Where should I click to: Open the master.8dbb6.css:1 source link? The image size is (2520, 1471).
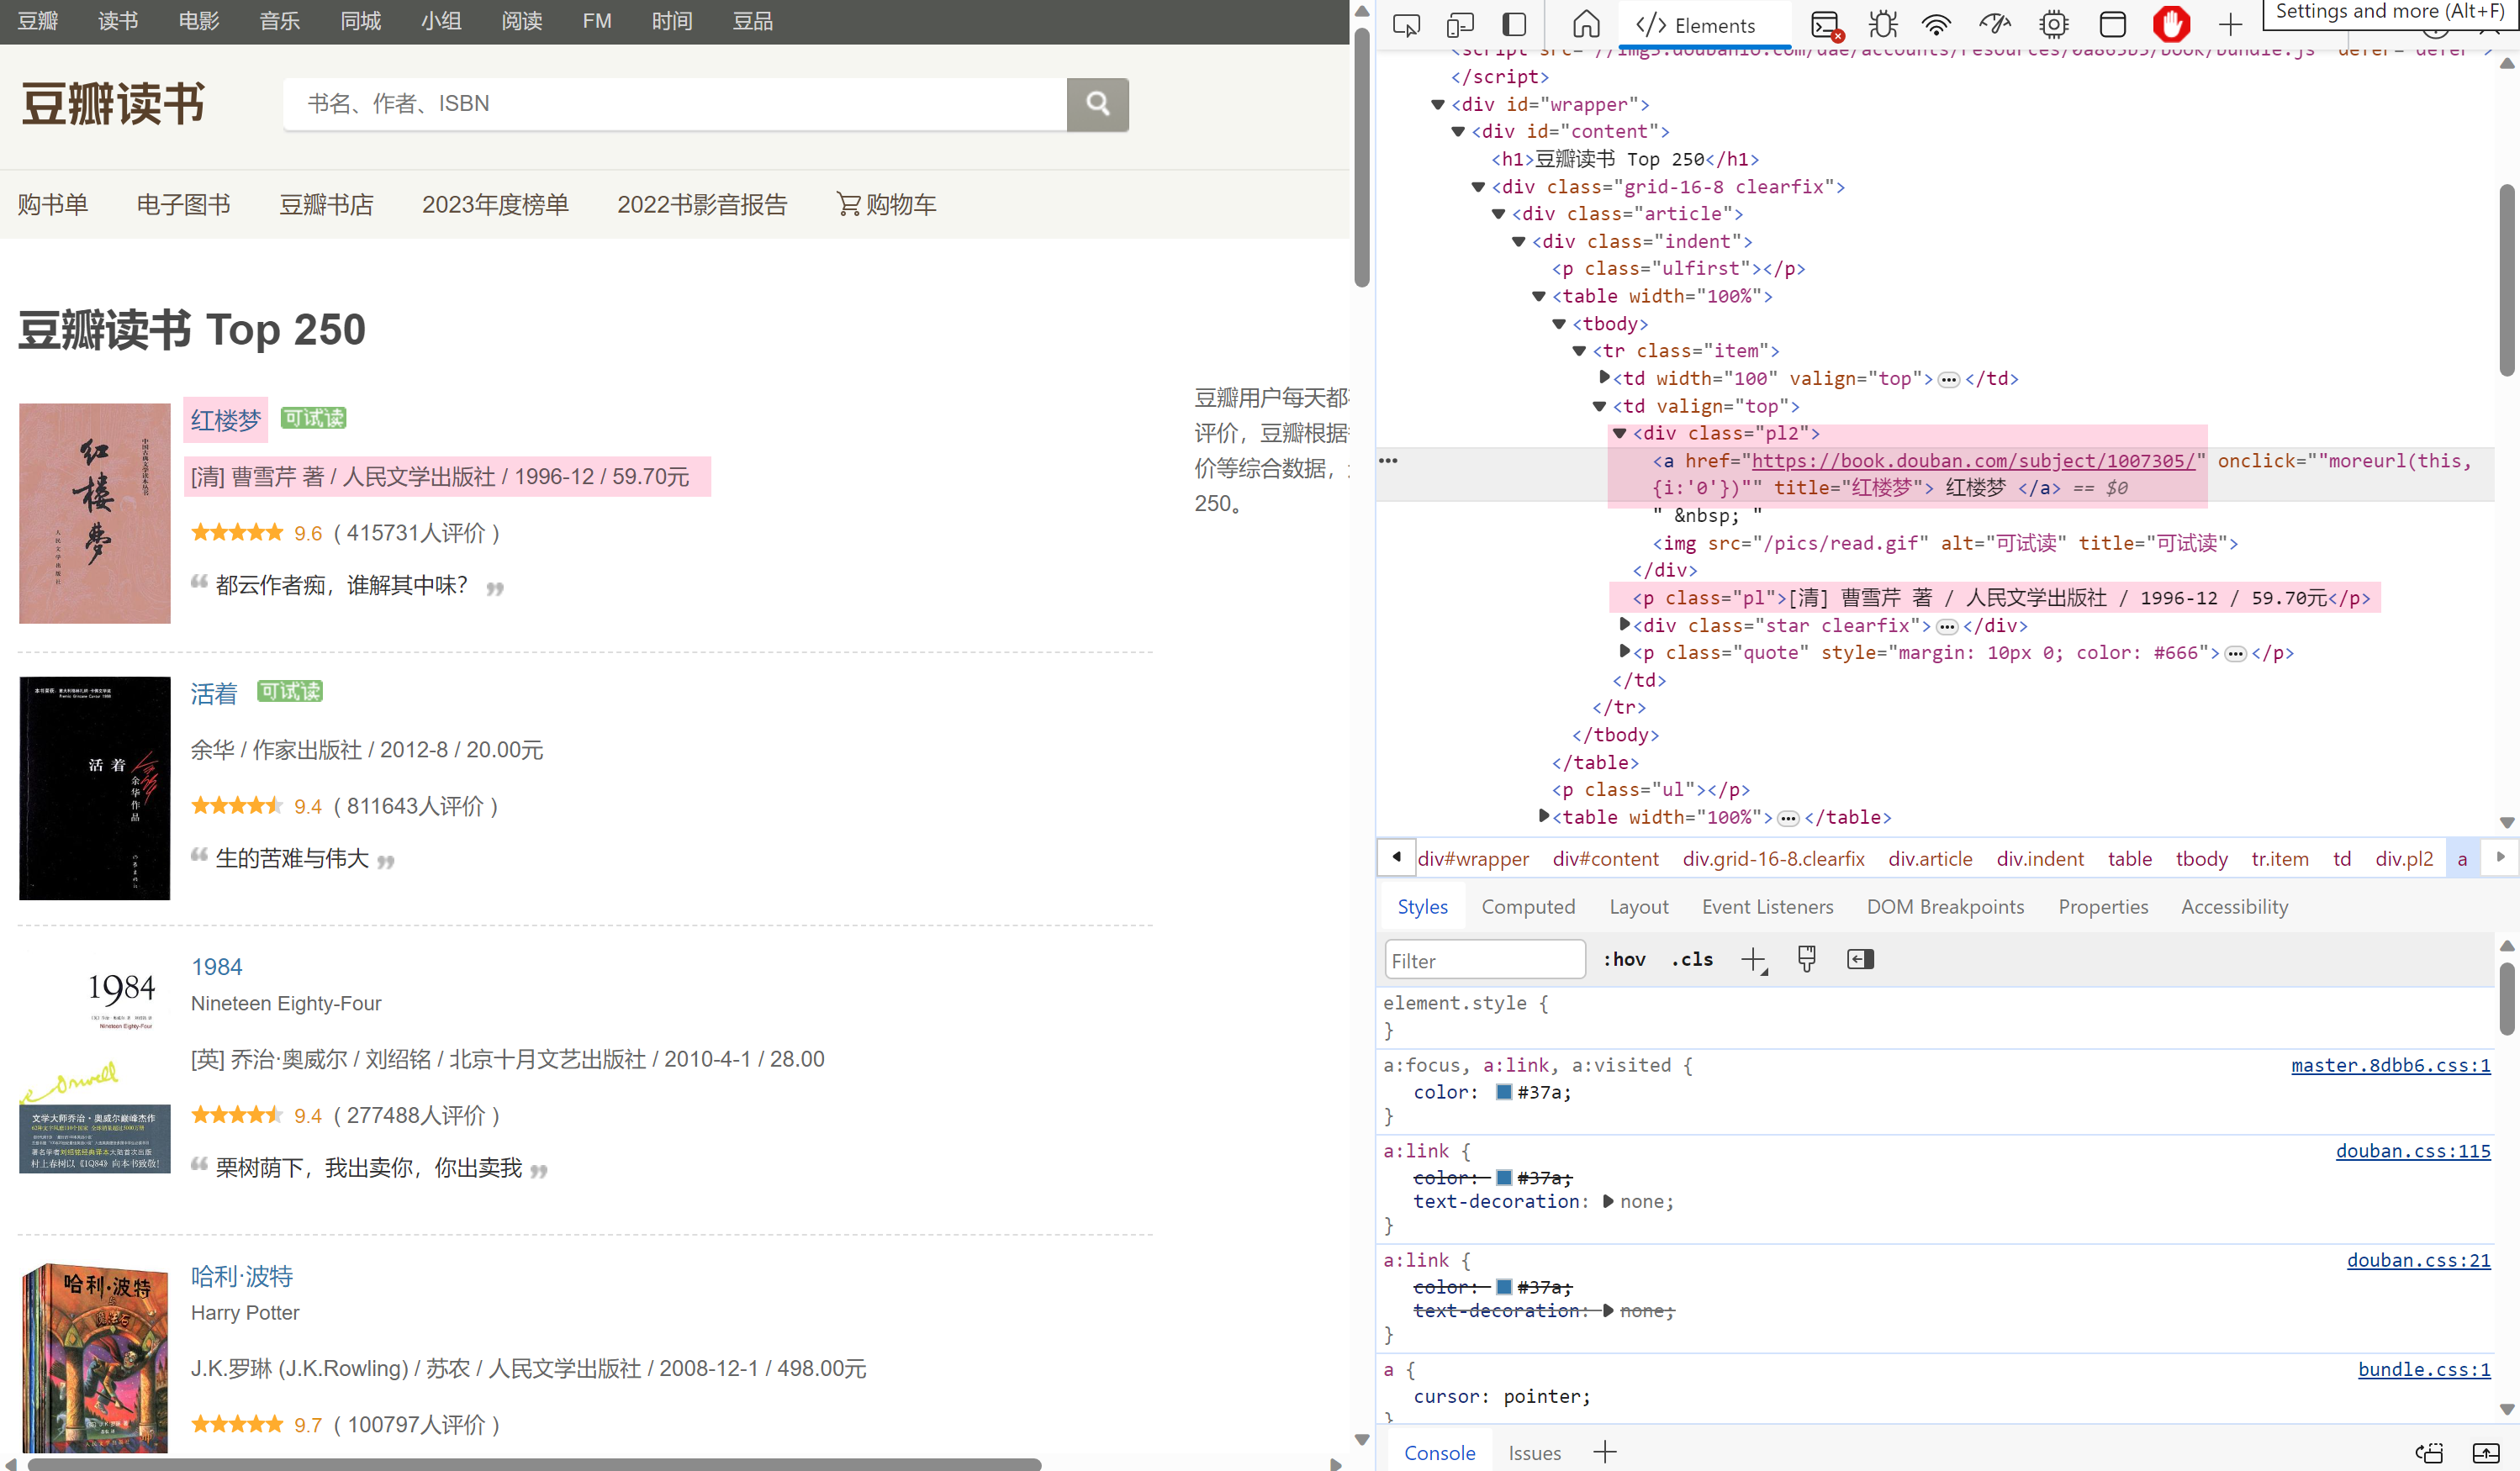[2390, 1065]
